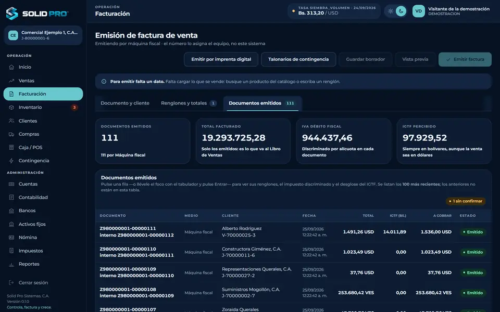Open document Z980000001-00000108 row

point(293,293)
